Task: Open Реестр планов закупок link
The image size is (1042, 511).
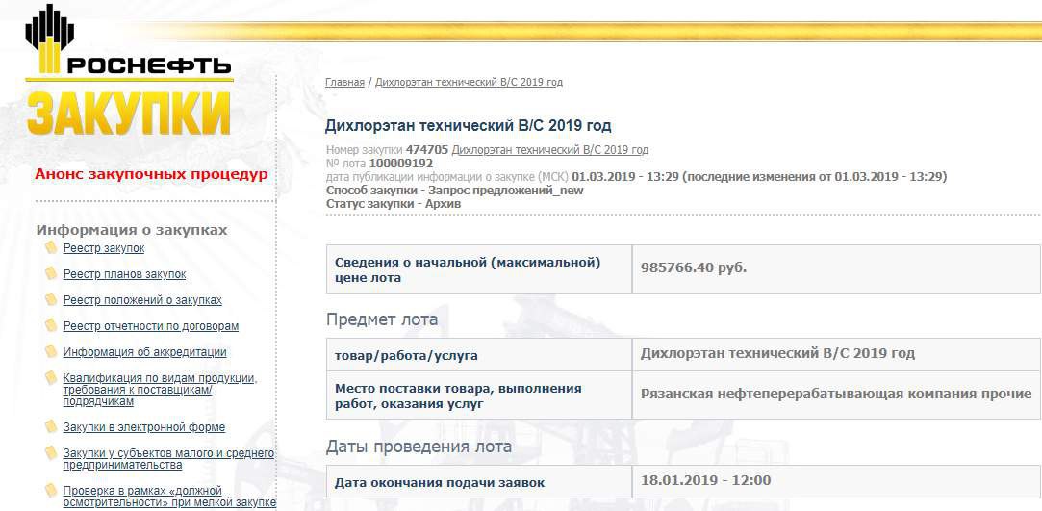Action: pyautogui.click(x=124, y=274)
